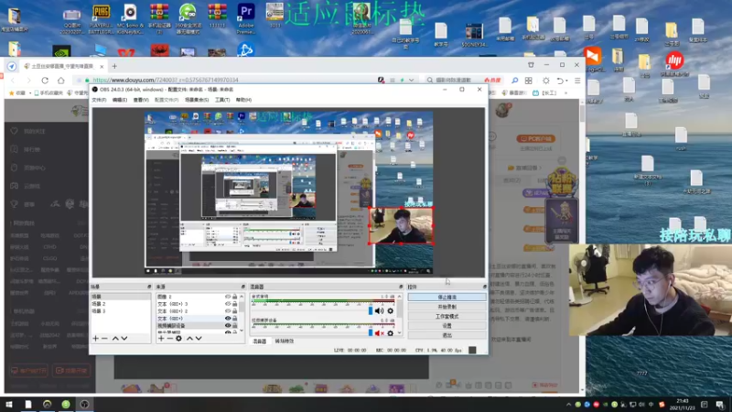732x412 pixels.
Task: Open gear settings for 台式音响 mixer channel
Action: [x=391, y=311]
